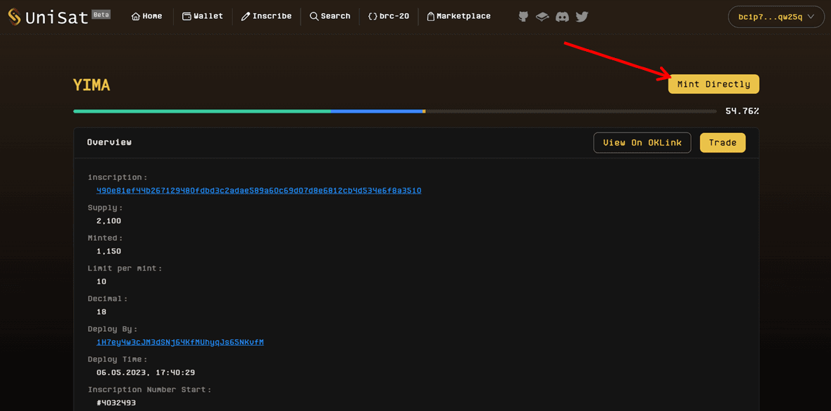This screenshot has height=411, width=831.
Task: Click the bag icon beside Marketplace
Action: [431, 17]
